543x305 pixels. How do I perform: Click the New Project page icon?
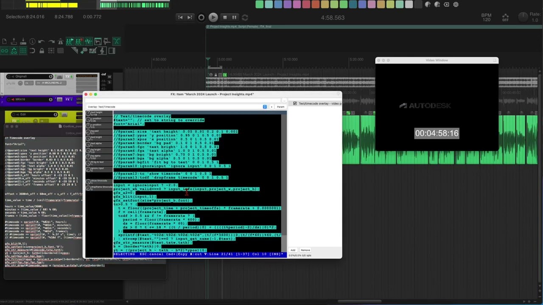point(5,42)
